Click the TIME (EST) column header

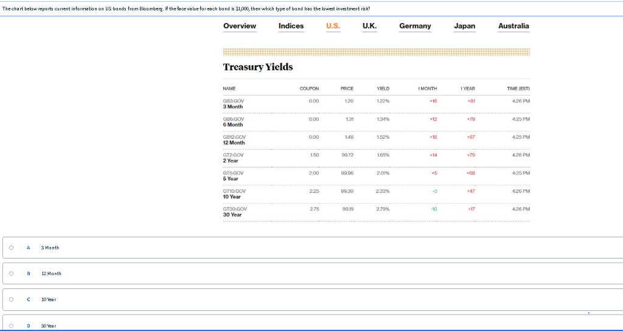click(x=518, y=89)
